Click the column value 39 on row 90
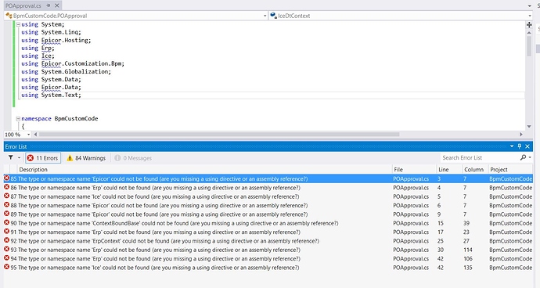The image size is (540, 288). pyautogui.click(x=466, y=223)
